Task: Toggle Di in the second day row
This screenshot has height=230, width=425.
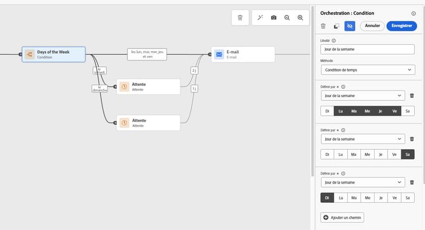Action: click(x=327, y=154)
